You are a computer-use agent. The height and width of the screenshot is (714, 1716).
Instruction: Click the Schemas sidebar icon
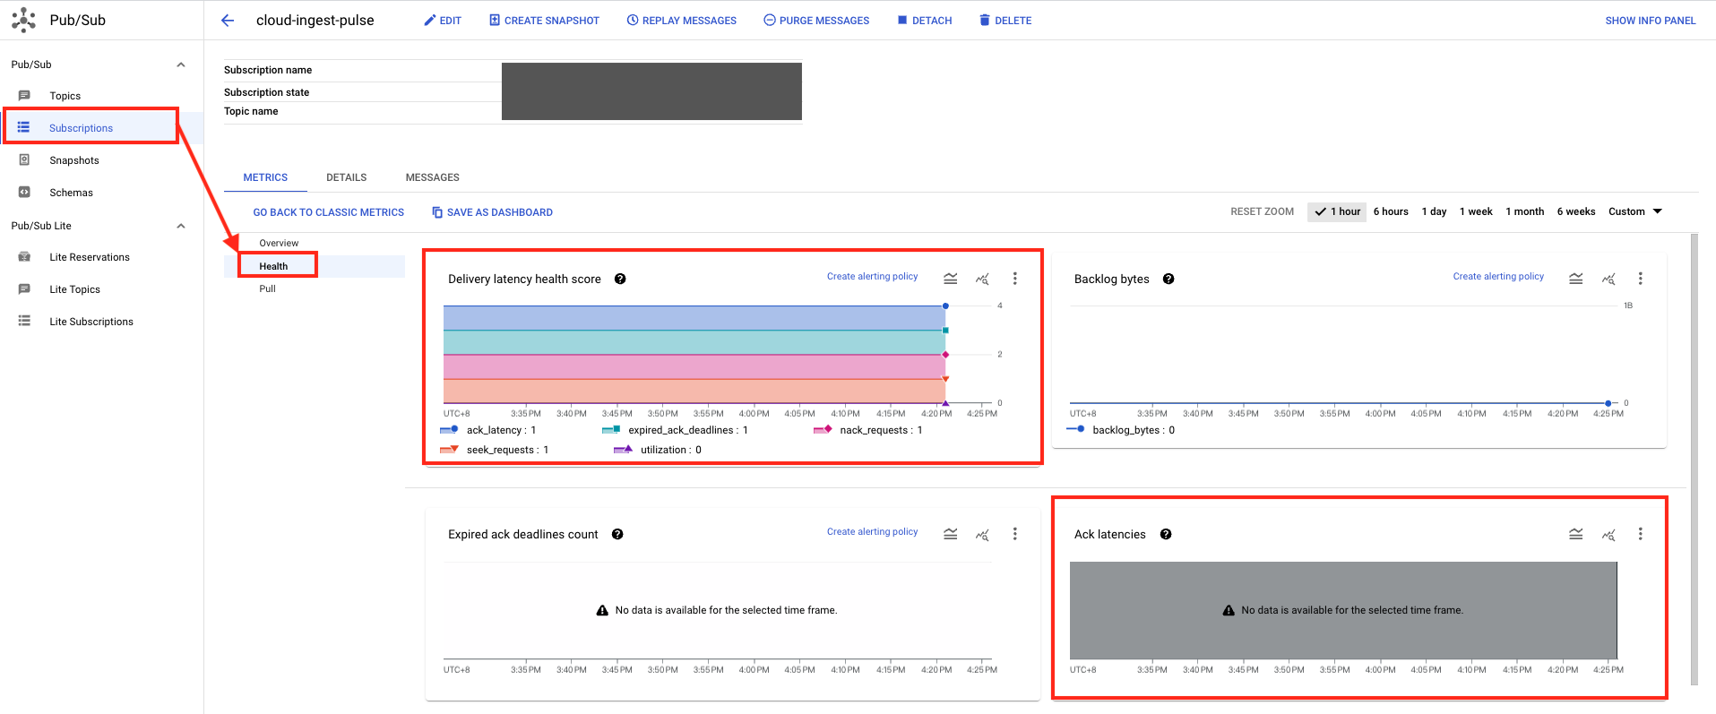click(24, 193)
